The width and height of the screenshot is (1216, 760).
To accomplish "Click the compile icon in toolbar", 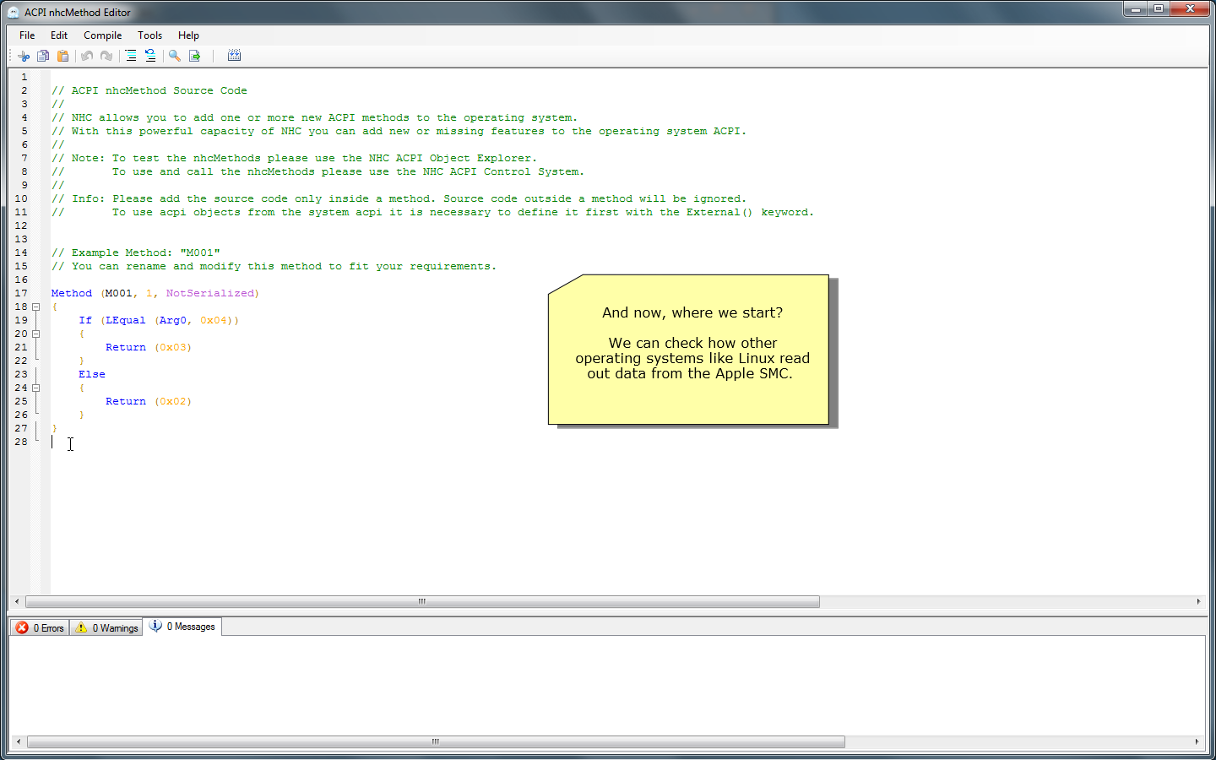I will click(234, 56).
